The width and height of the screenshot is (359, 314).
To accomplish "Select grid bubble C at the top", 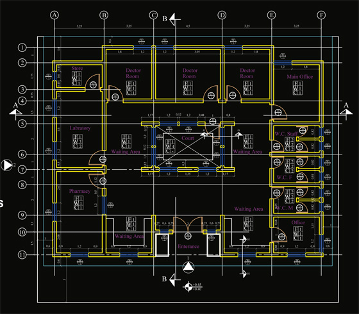I will [x=153, y=15].
